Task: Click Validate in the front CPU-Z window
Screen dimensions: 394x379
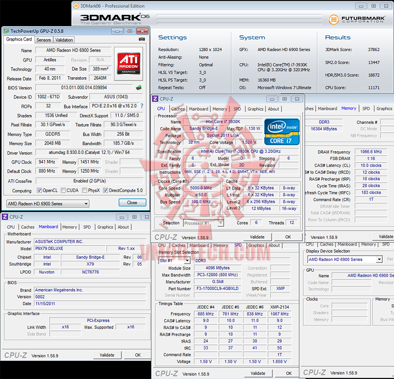Action: [257, 237]
